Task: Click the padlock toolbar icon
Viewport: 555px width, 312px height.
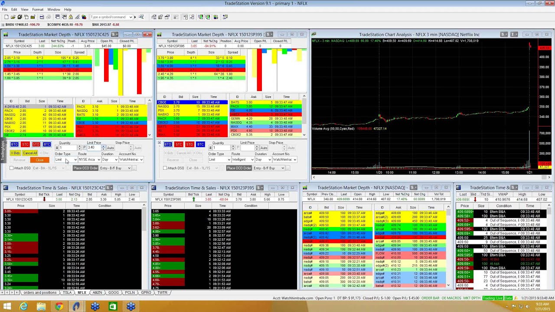Action: [x=71, y=17]
